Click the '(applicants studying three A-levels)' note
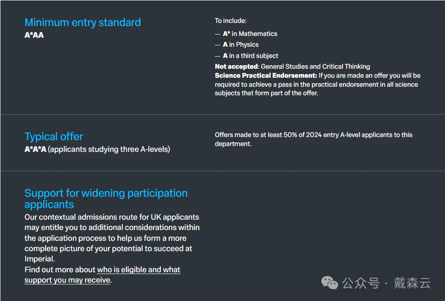445x301 pixels. [x=109, y=149]
